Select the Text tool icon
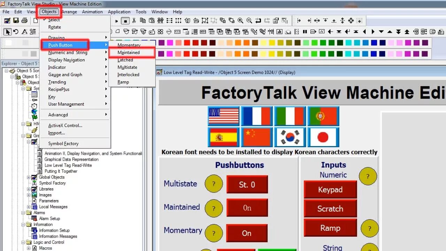 [24, 32]
